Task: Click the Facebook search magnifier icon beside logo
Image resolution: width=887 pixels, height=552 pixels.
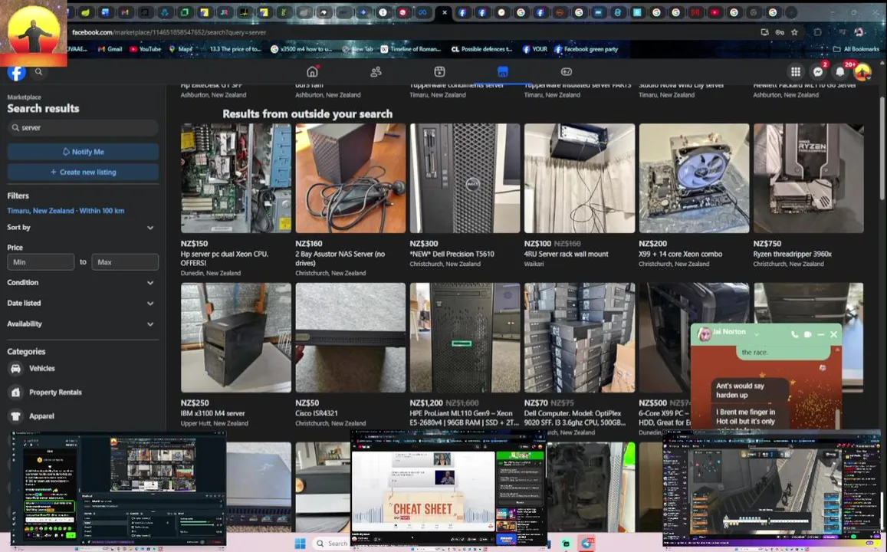Action: pyautogui.click(x=38, y=72)
